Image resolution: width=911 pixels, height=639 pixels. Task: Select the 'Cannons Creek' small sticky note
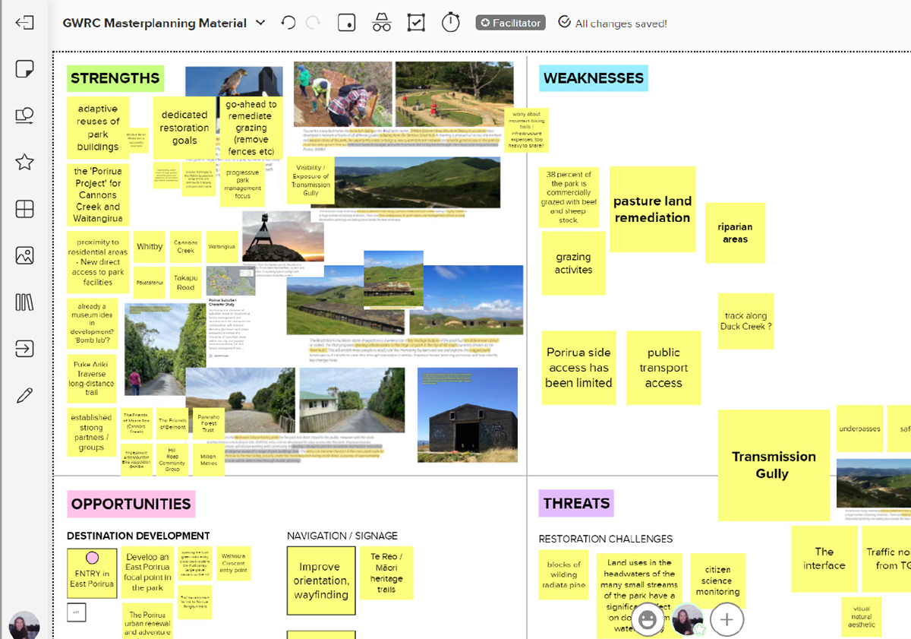coord(185,247)
